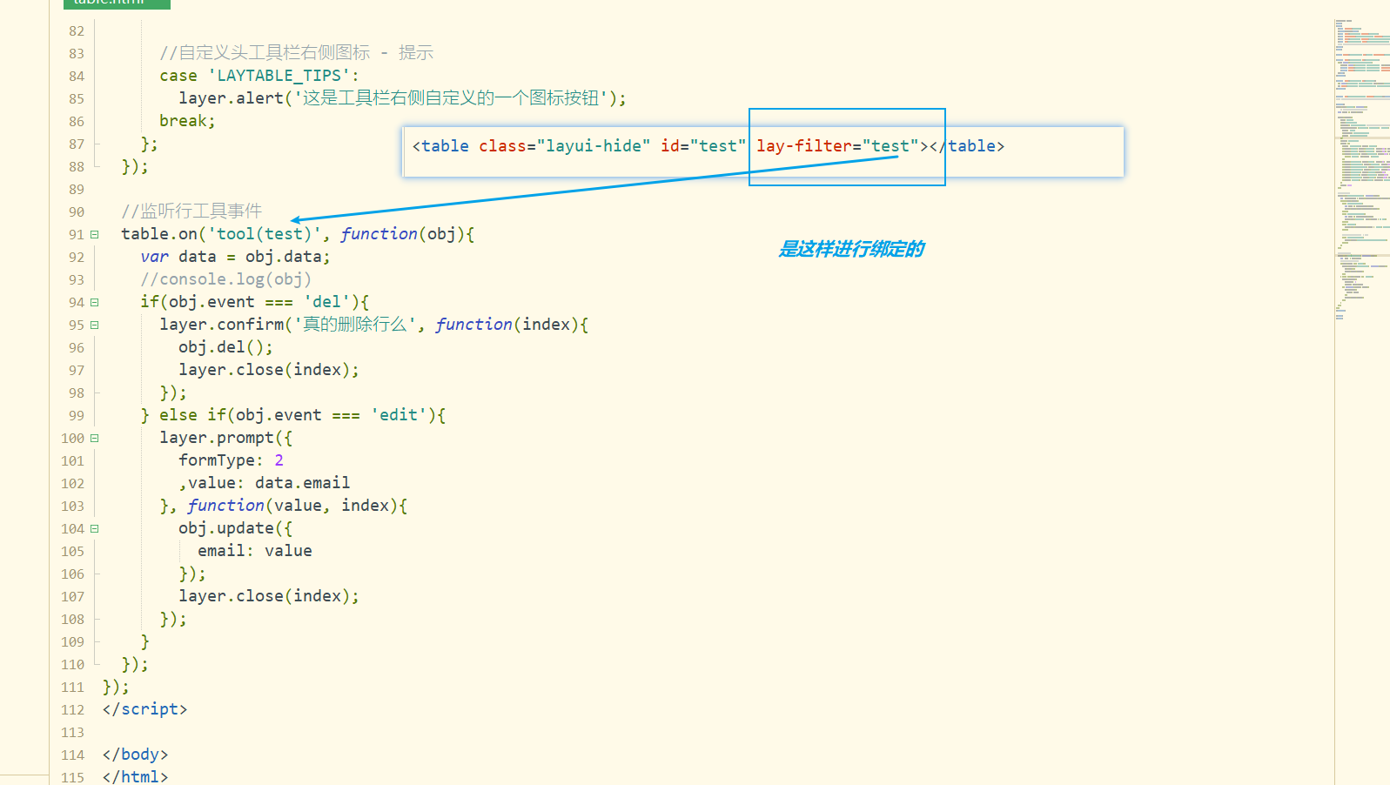
Task: Click the closing </body> tag
Action: click(x=135, y=755)
